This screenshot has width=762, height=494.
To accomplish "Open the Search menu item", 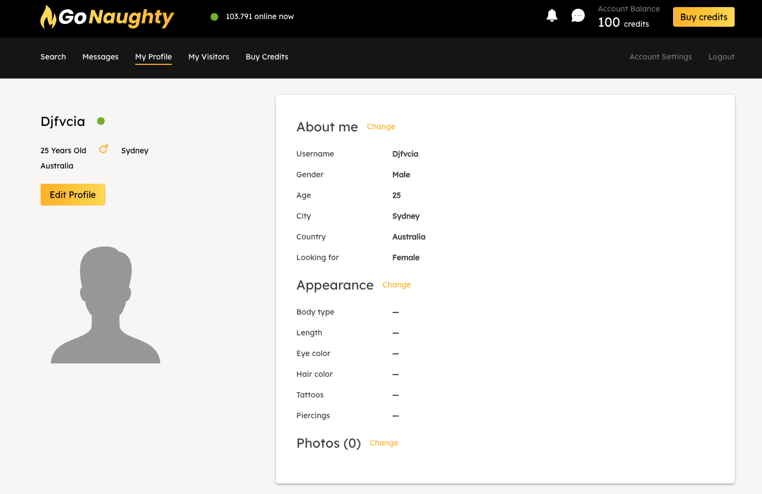I will [x=53, y=57].
